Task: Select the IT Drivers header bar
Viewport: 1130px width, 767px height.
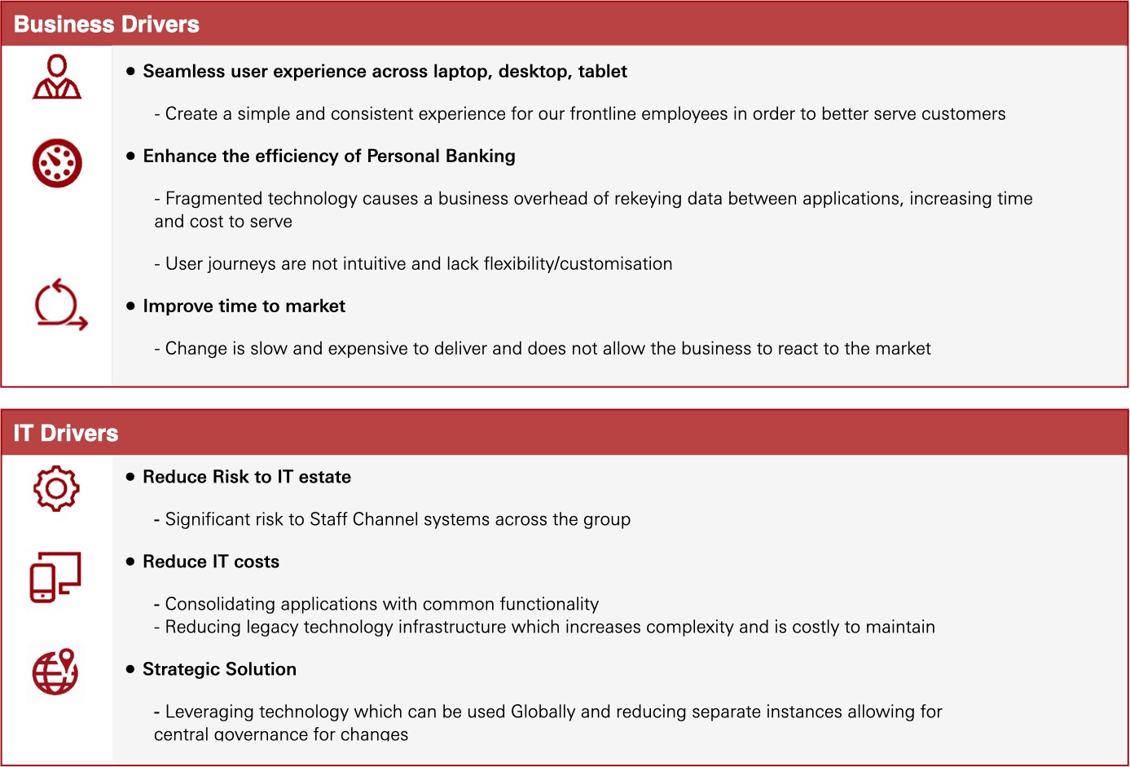Action: (565, 433)
